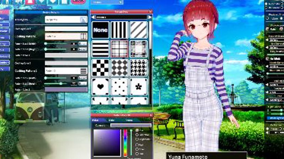Select the None pattern thumbnail
Image resolution: width=284 pixels, height=159 pixels.
tap(100, 30)
